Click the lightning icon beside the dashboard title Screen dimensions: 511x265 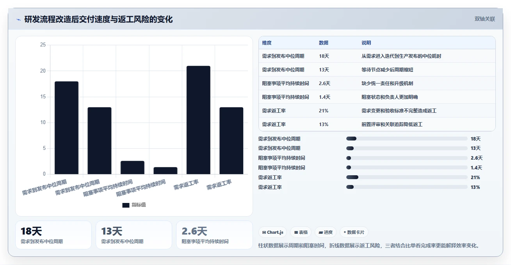click(19, 20)
